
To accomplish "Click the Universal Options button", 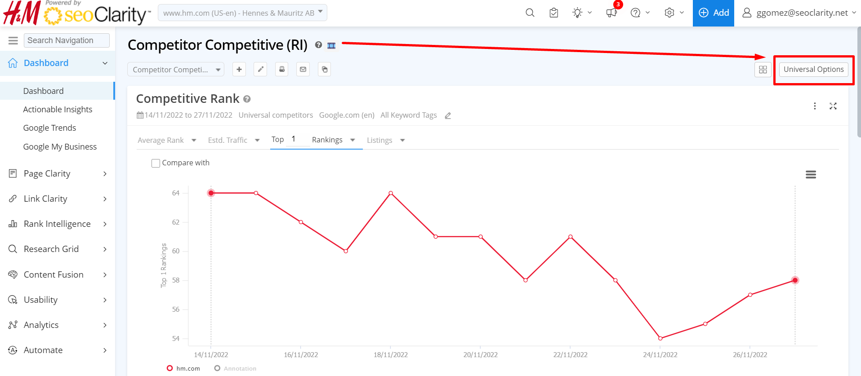I will pos(813,70).
